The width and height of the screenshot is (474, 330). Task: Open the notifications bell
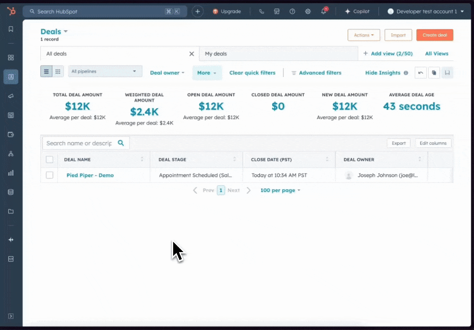tap(324, 11)
